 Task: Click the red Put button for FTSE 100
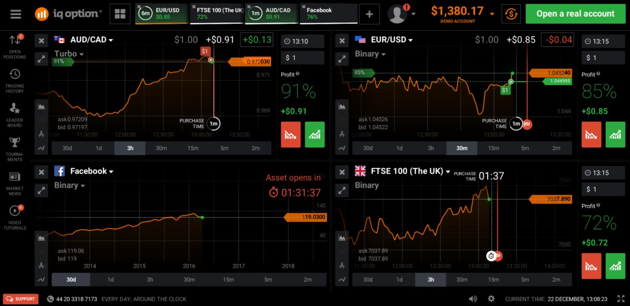click(x=591, y=266)
